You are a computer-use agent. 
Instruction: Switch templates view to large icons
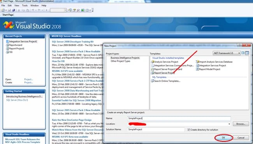click(x=243, y=53)
